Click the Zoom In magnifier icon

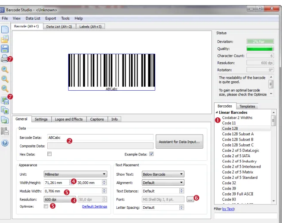5,69
